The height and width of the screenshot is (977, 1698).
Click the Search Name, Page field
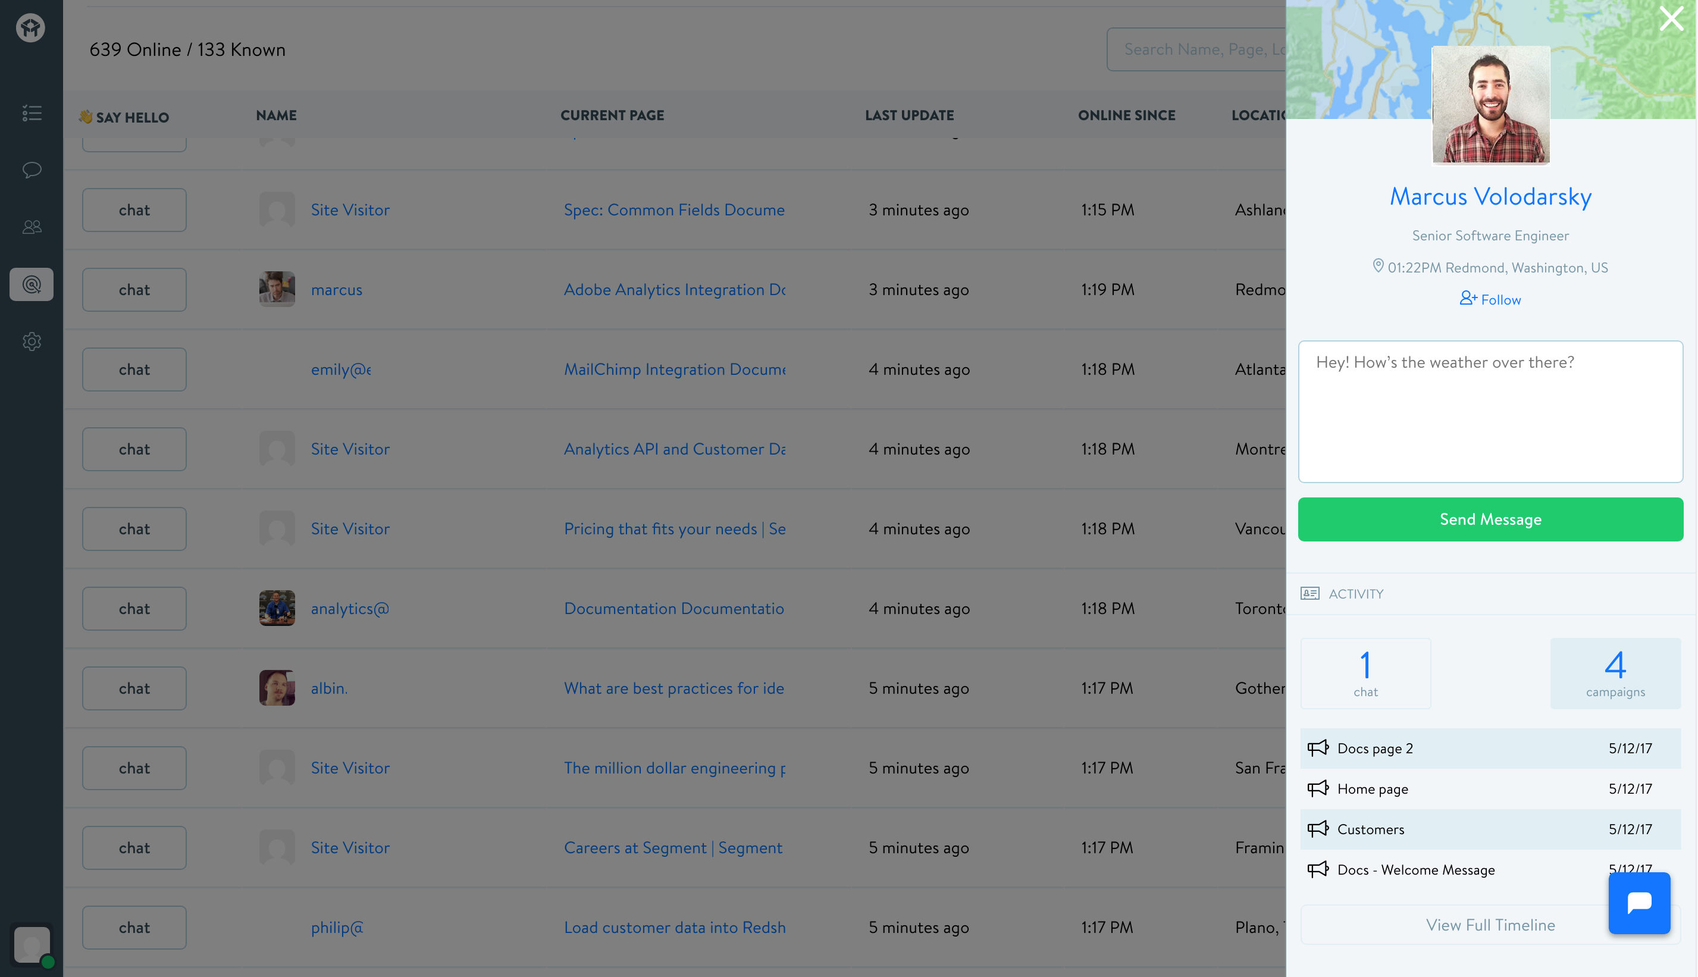pos(1198,49)
